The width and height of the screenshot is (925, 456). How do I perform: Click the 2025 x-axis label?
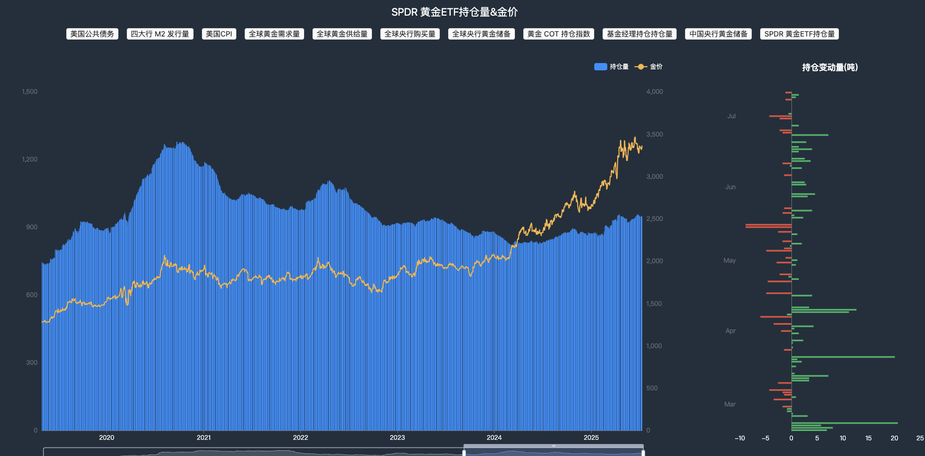pos(591,438)
